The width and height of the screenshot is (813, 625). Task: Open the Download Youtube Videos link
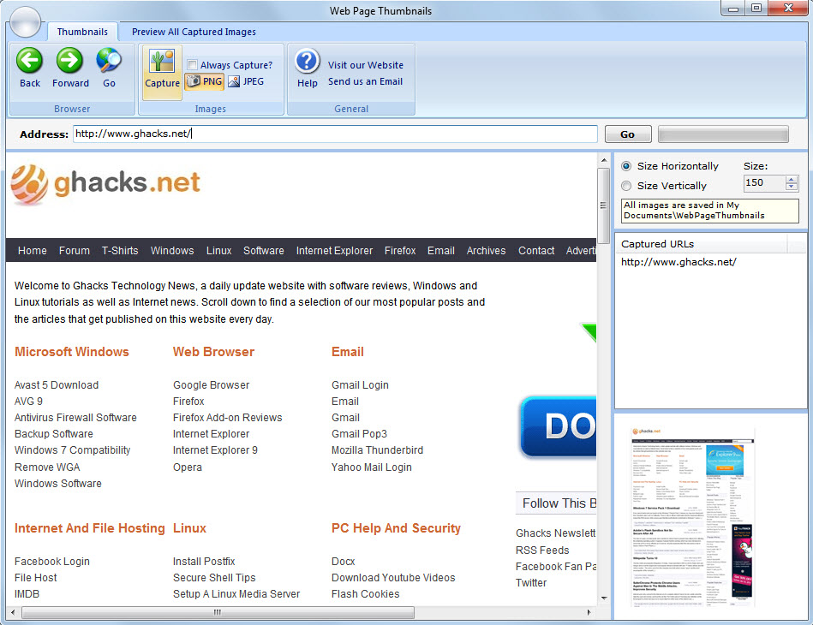393,578
